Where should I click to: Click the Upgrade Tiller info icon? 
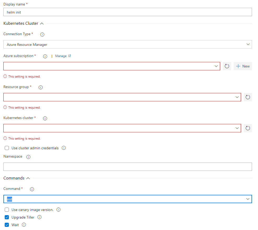(39, 217)
